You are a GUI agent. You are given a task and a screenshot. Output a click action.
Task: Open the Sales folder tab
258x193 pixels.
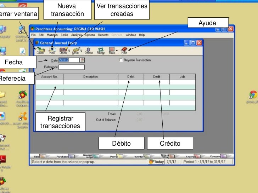coord(40,156)
